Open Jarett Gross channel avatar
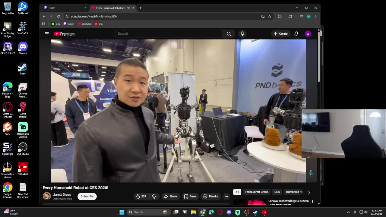 [x=47, y=196]
